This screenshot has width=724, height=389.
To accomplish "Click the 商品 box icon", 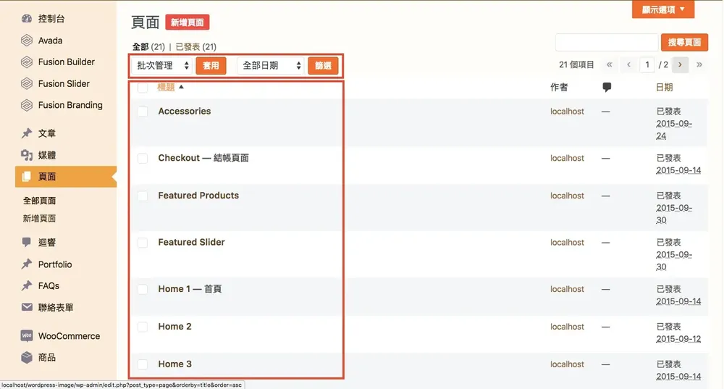I will click(27, 357).
